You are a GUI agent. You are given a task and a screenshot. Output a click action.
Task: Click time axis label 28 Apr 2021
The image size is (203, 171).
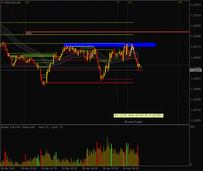pos(8,168)
